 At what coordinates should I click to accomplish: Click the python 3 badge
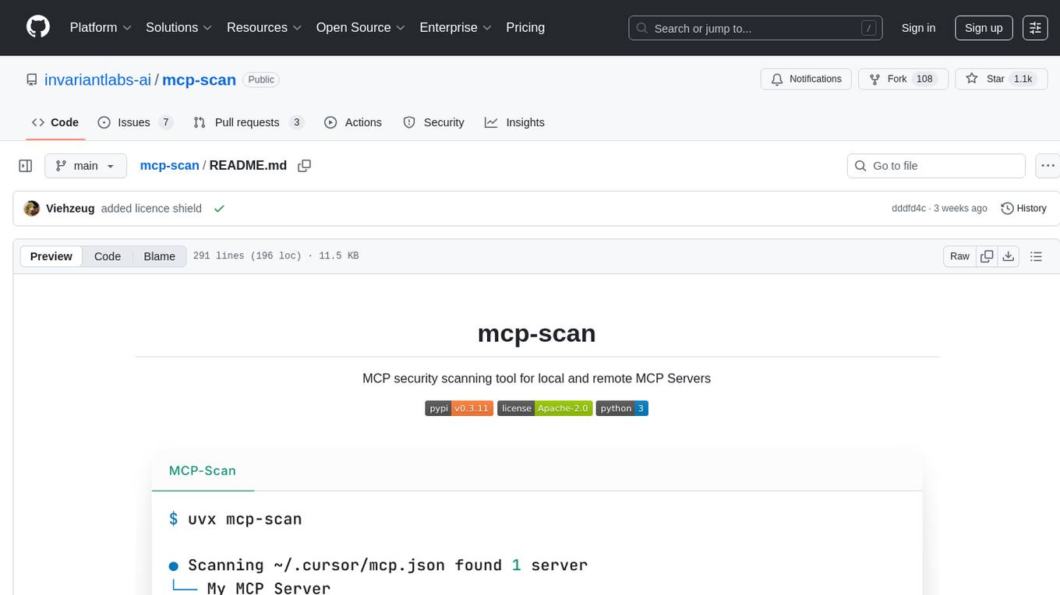pos(622,408)
